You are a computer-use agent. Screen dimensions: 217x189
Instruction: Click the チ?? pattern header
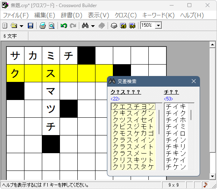[171, 92]
